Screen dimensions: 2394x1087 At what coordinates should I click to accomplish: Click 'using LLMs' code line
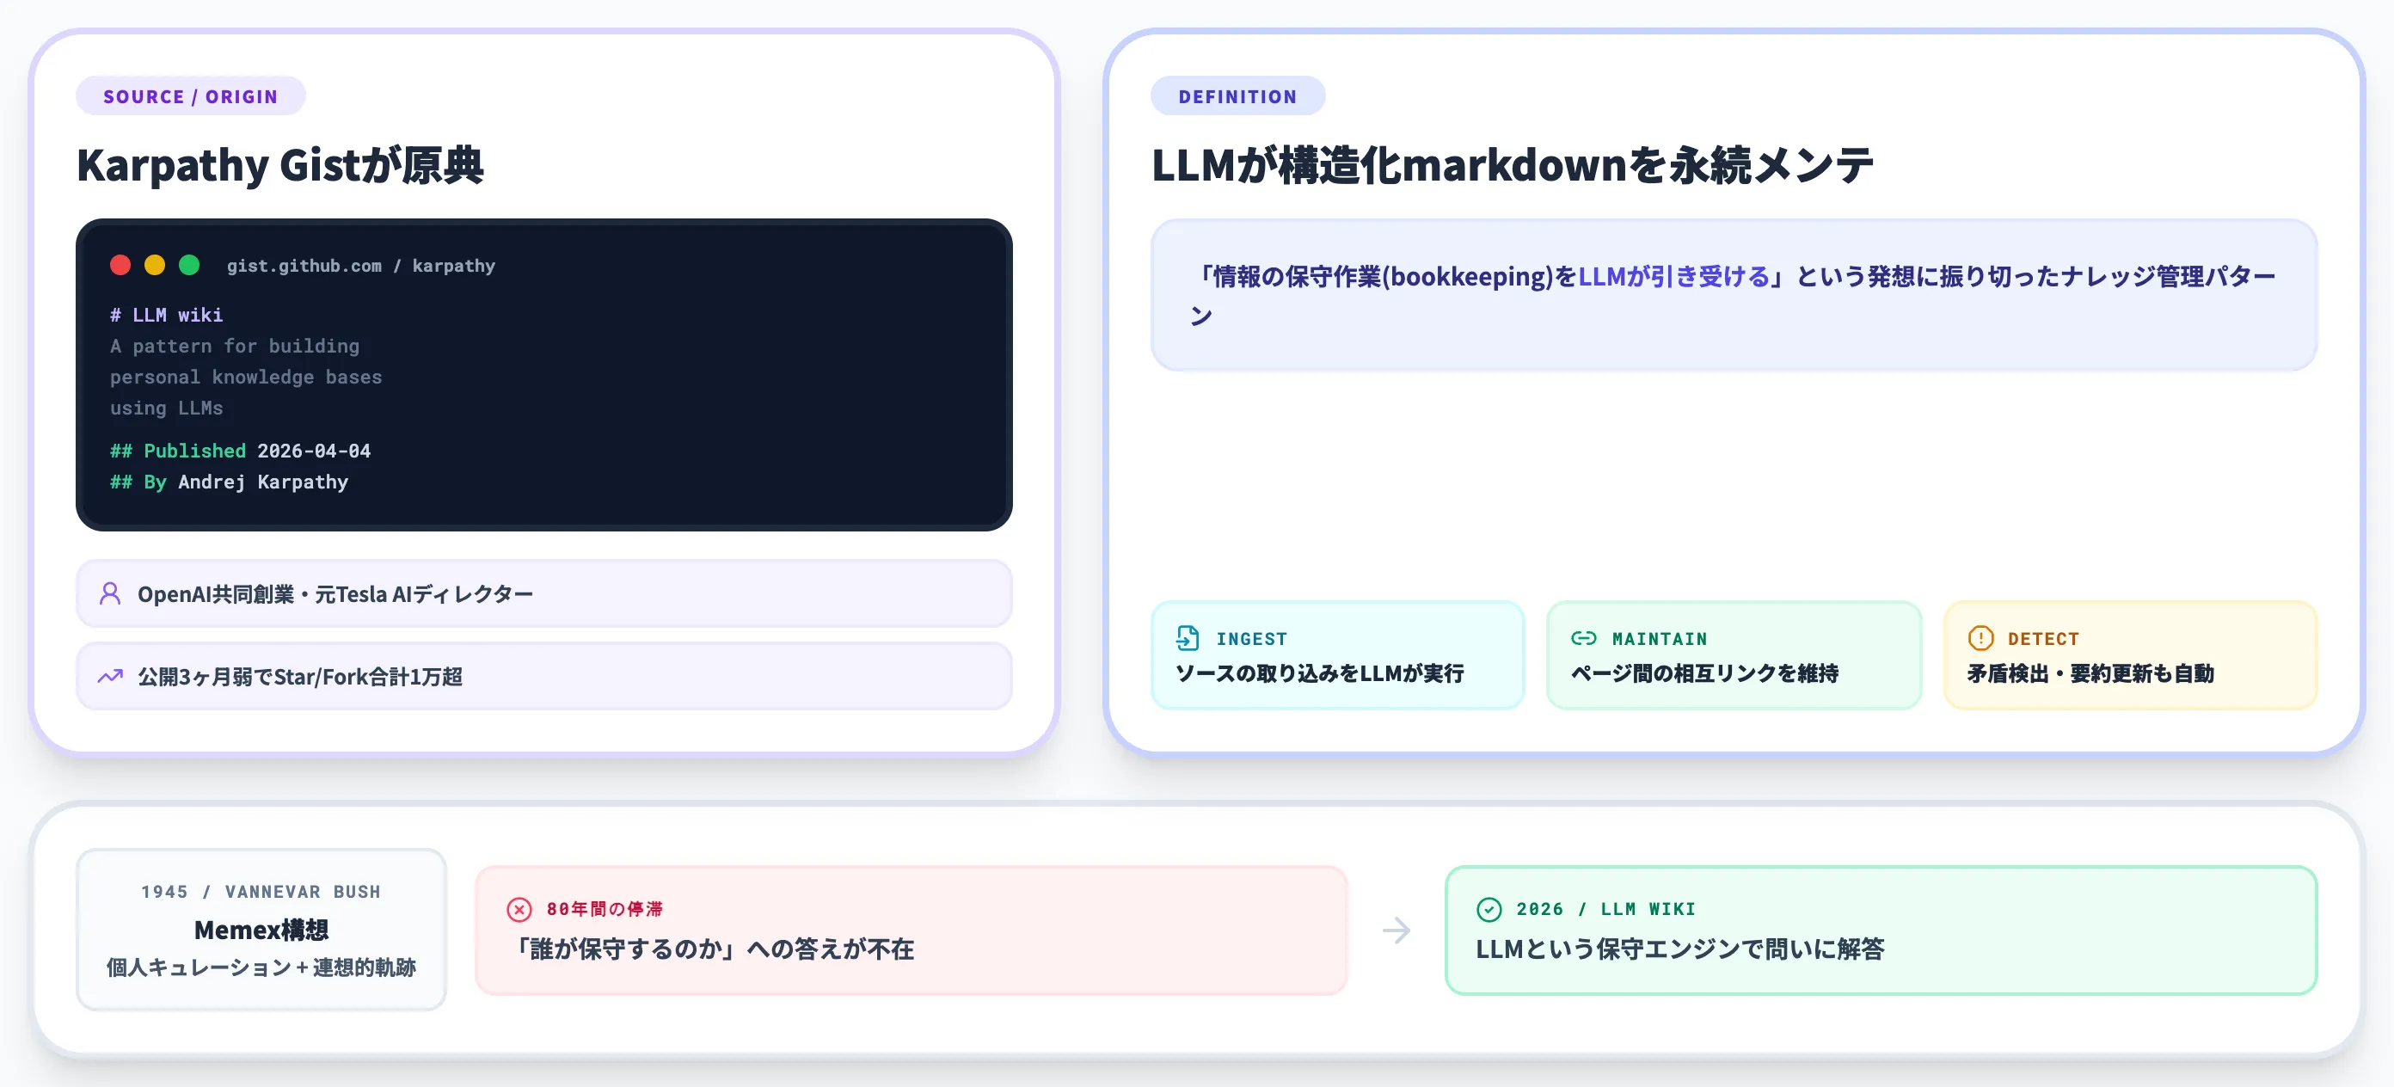pyautogui.click(x=166, y=408)
